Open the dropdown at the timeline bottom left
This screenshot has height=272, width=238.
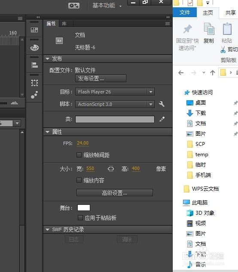pos(17,124)
